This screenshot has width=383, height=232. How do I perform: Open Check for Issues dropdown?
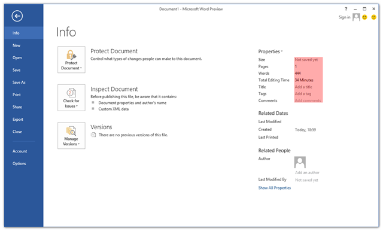click(71, 97)
